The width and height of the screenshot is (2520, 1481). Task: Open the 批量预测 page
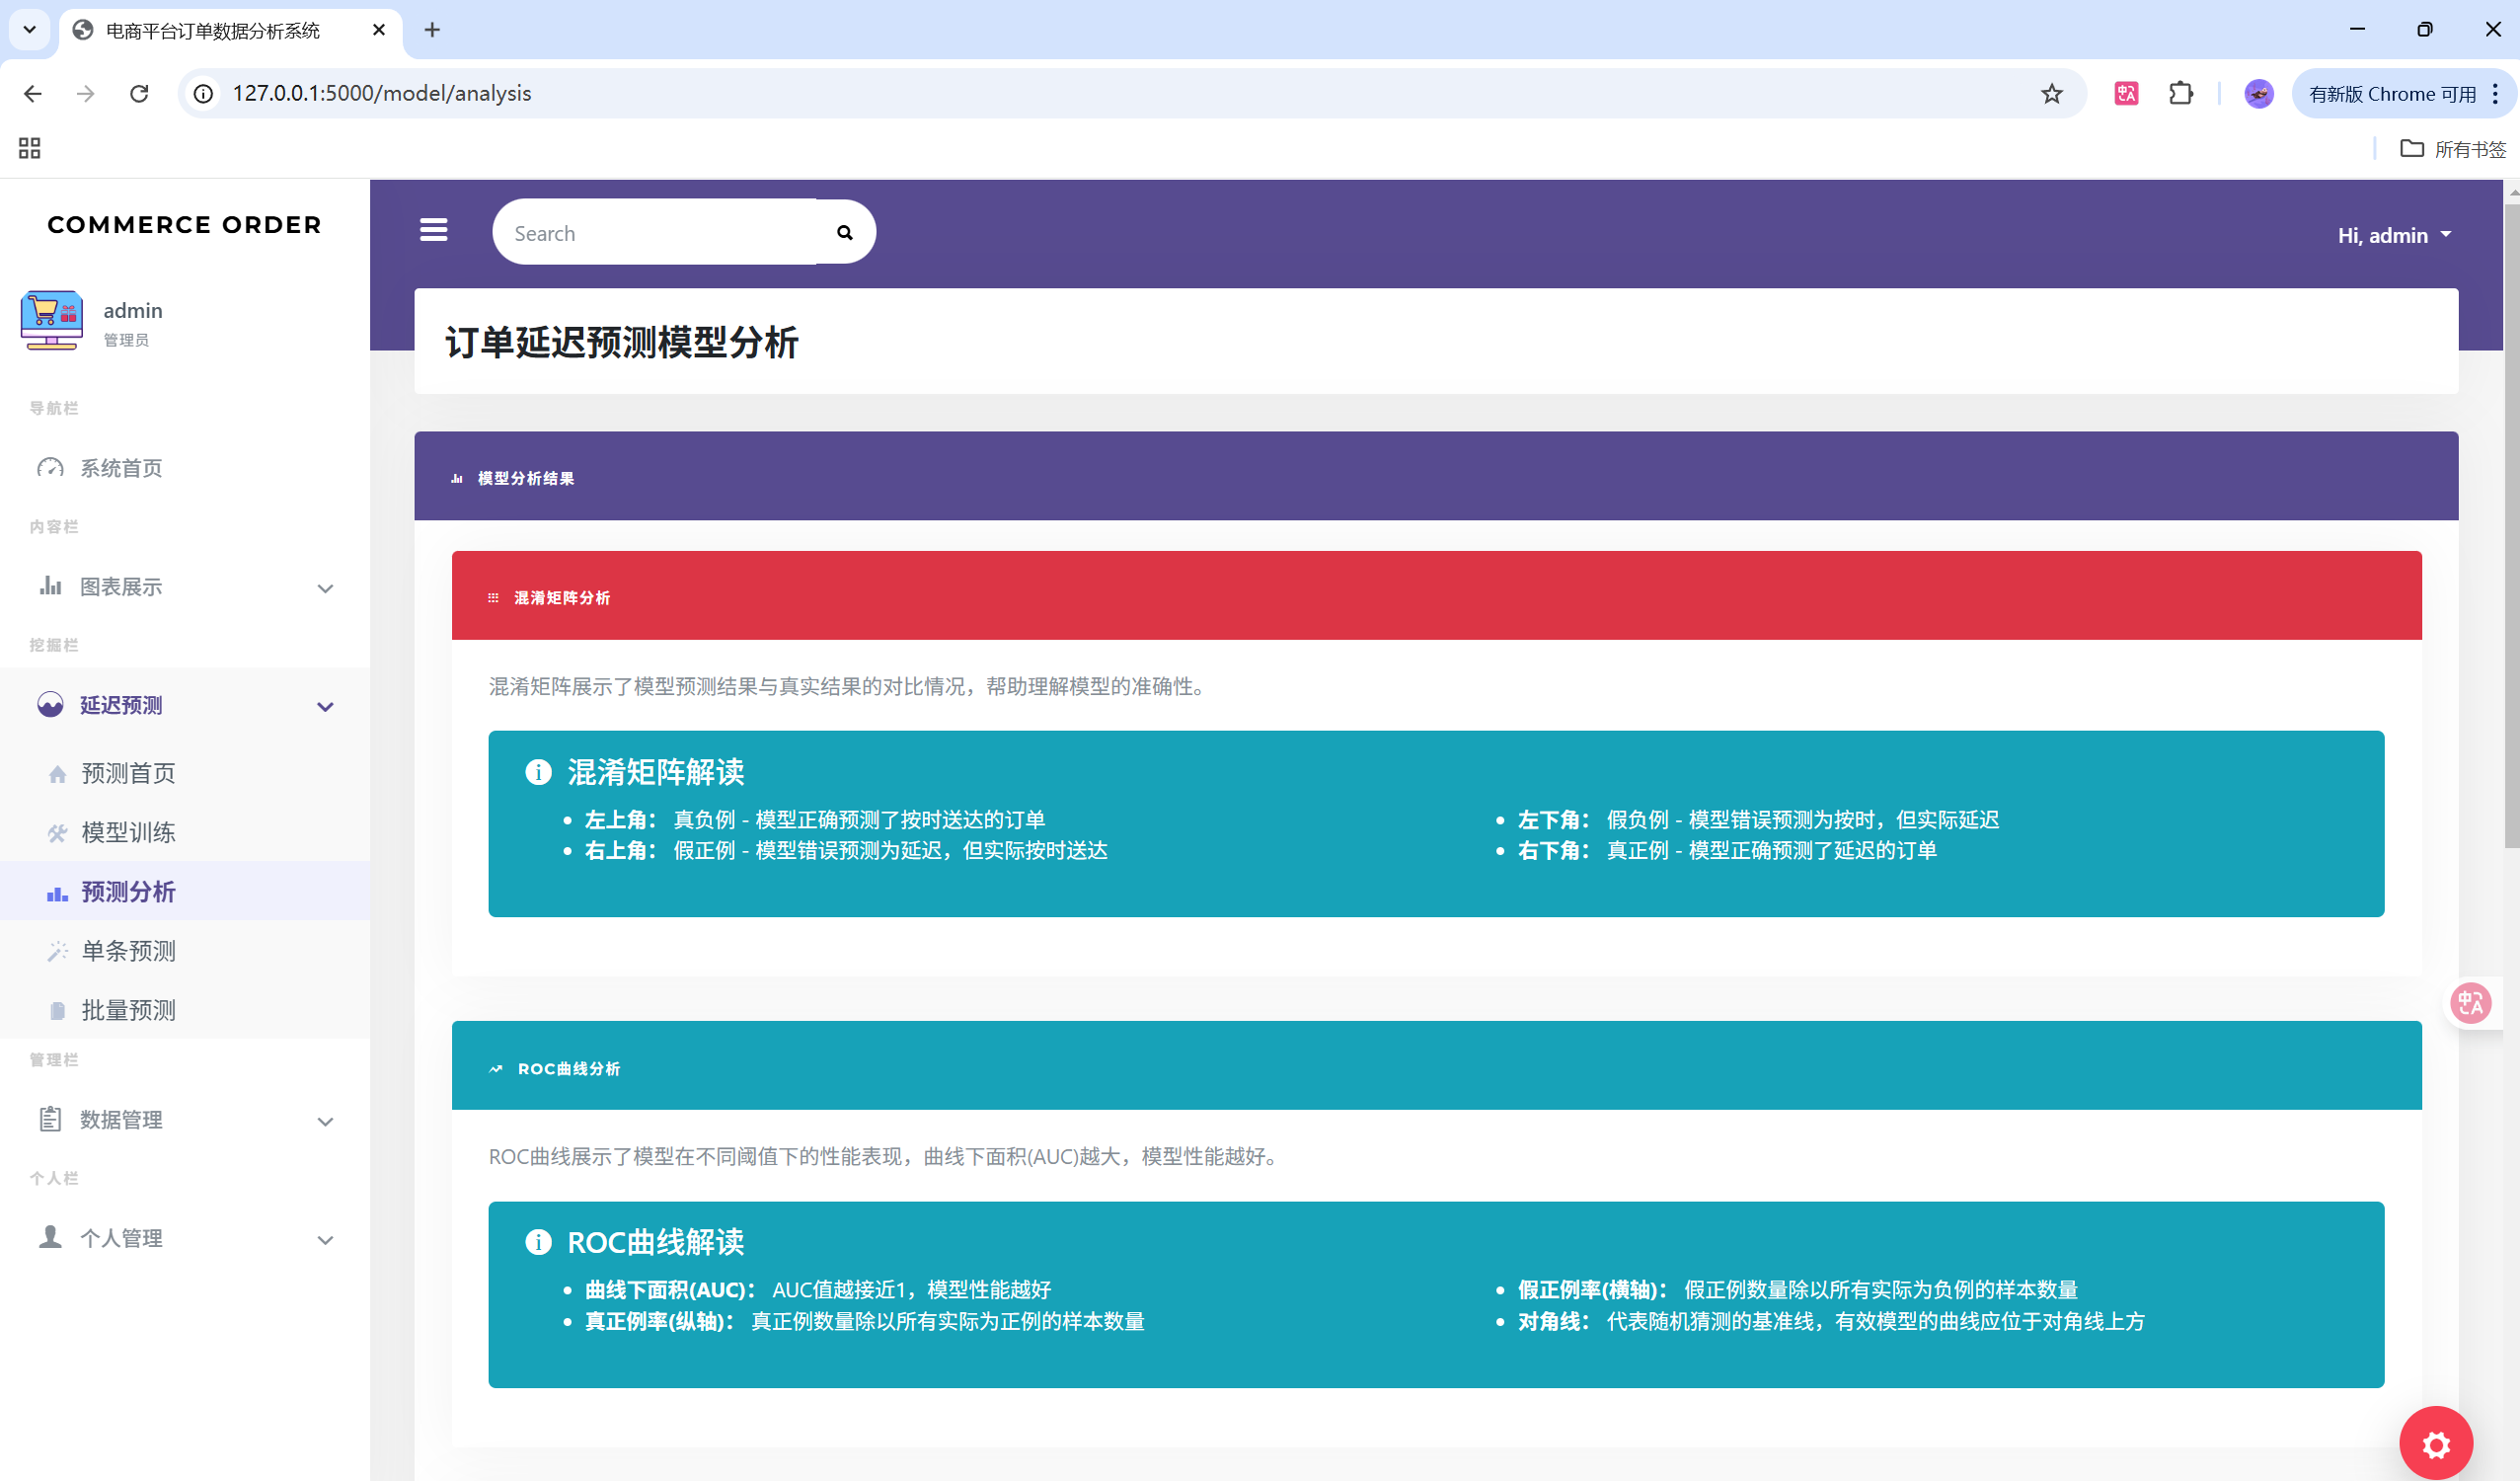128,1010
